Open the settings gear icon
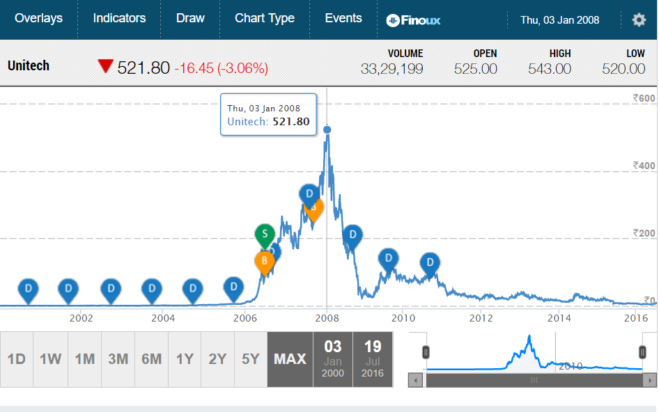This screenshot has width=659, height=412. [x=638, y=19]
